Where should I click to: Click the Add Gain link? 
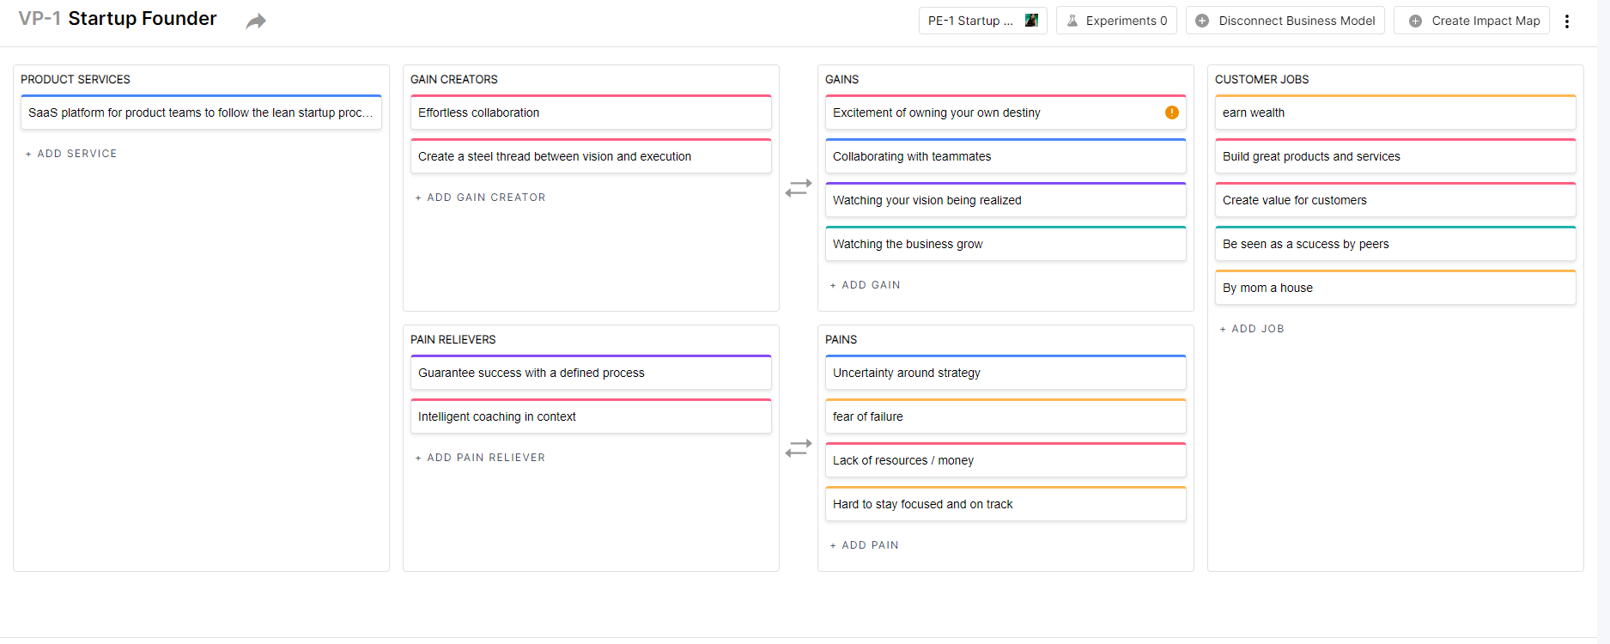click(866, 285)
